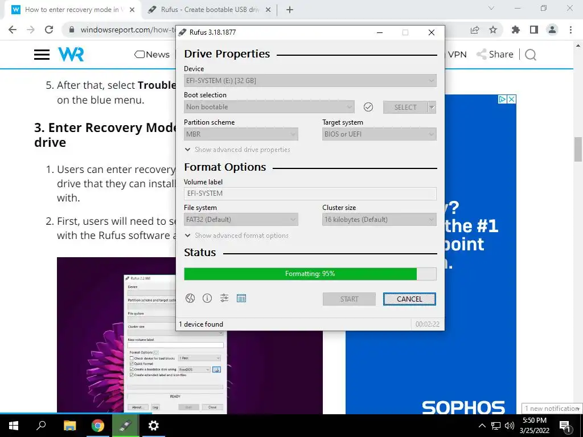Open network icon in system tray
Screen dimensions: 583x437
coord(496,426)
